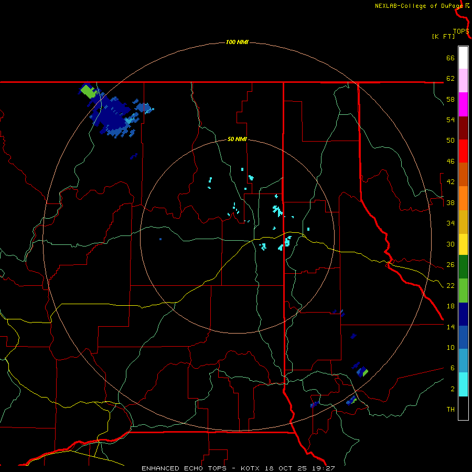Image resolution: width=472 pixels, height=472 pixels.
Task: Click the 22 legend value
Action: point(450,285)
